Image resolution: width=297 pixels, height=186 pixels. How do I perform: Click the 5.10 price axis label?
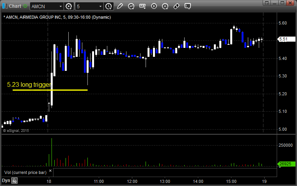pyautogui.click(x=283, y=111)
